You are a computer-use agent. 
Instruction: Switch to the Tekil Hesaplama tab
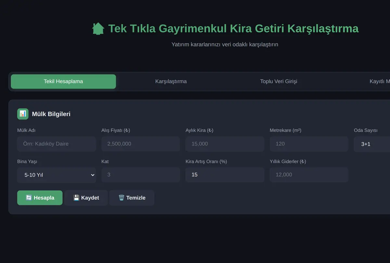(x=63, y=81)
